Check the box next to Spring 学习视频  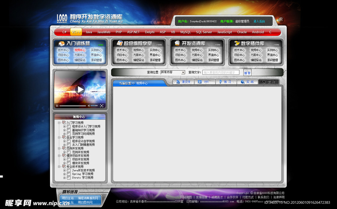pyautogui.click(x=69, y=174)
